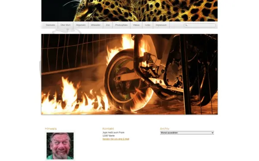Open the Impressum page
Viewport: 259px width, 161px height.
pyautogui.click(x=161, y=25)
